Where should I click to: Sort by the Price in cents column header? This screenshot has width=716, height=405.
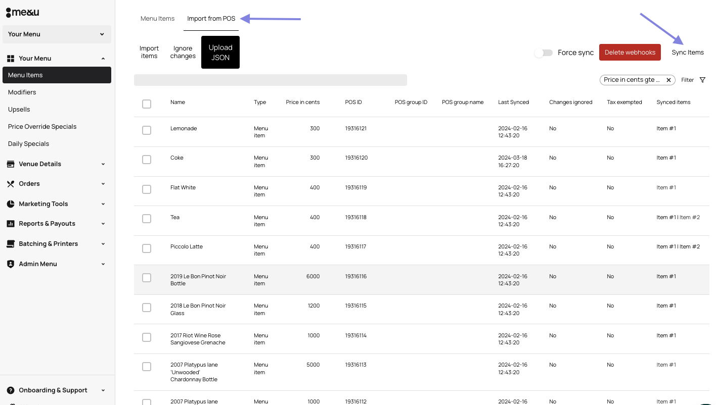302,103
